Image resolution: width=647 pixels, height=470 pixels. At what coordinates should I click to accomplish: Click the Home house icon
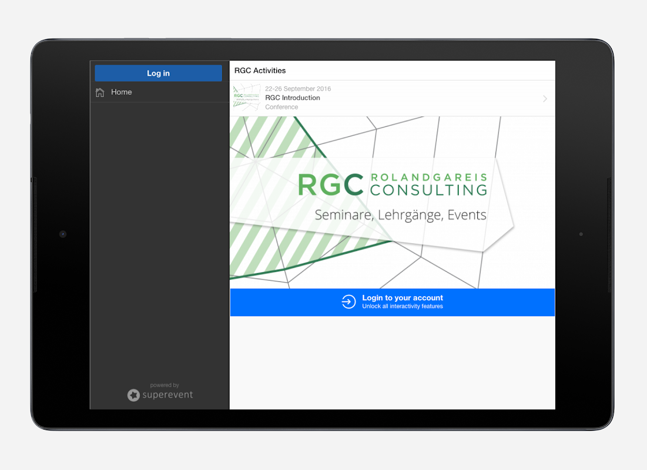coord(100,92)
